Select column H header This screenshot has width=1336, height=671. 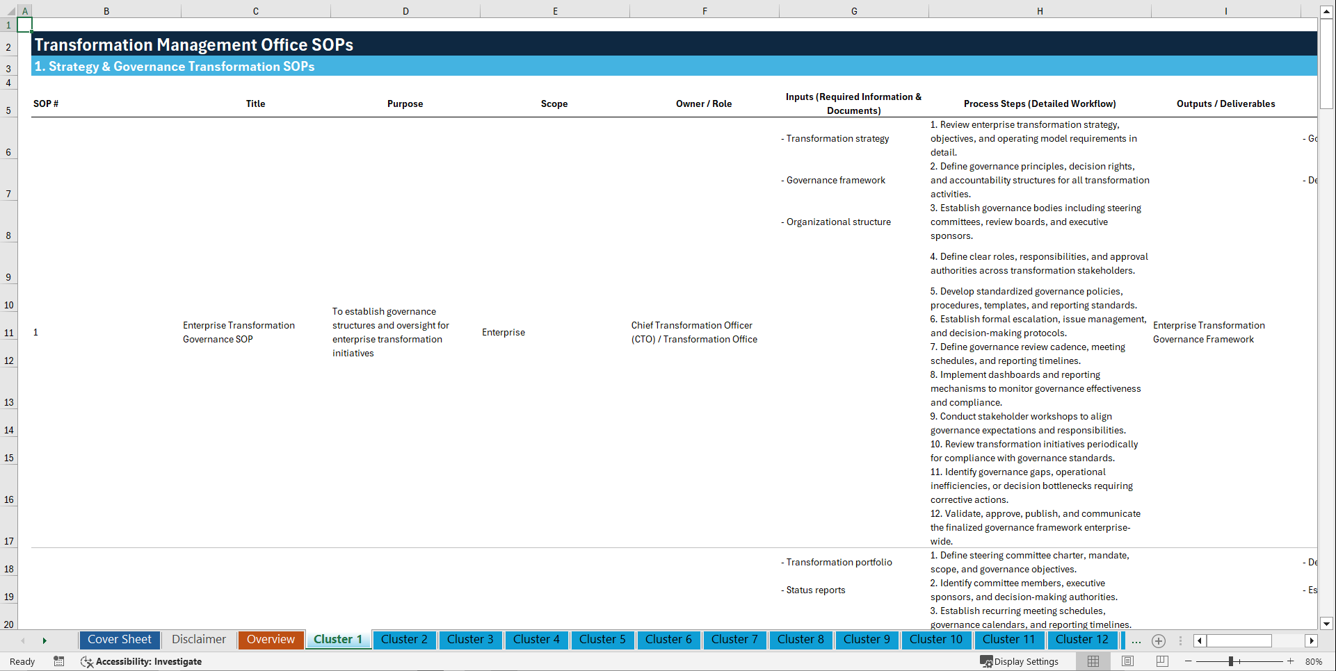click(x=1040, y=11)
